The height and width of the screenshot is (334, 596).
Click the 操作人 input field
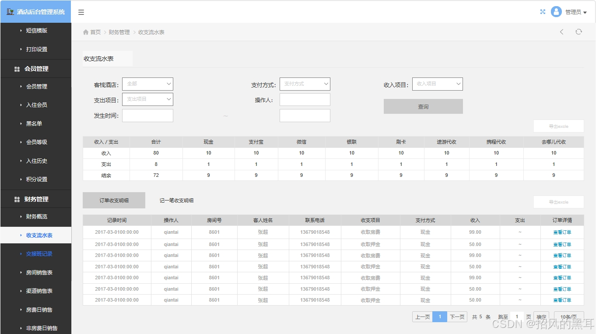(x=305, y=99)
